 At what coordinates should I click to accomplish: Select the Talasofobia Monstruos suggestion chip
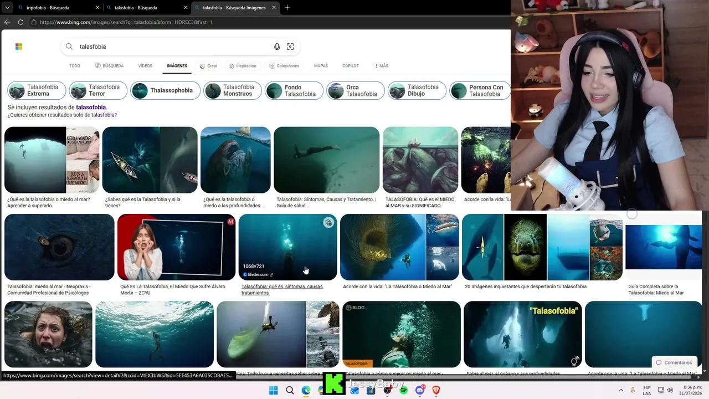(x=233, y=90)
